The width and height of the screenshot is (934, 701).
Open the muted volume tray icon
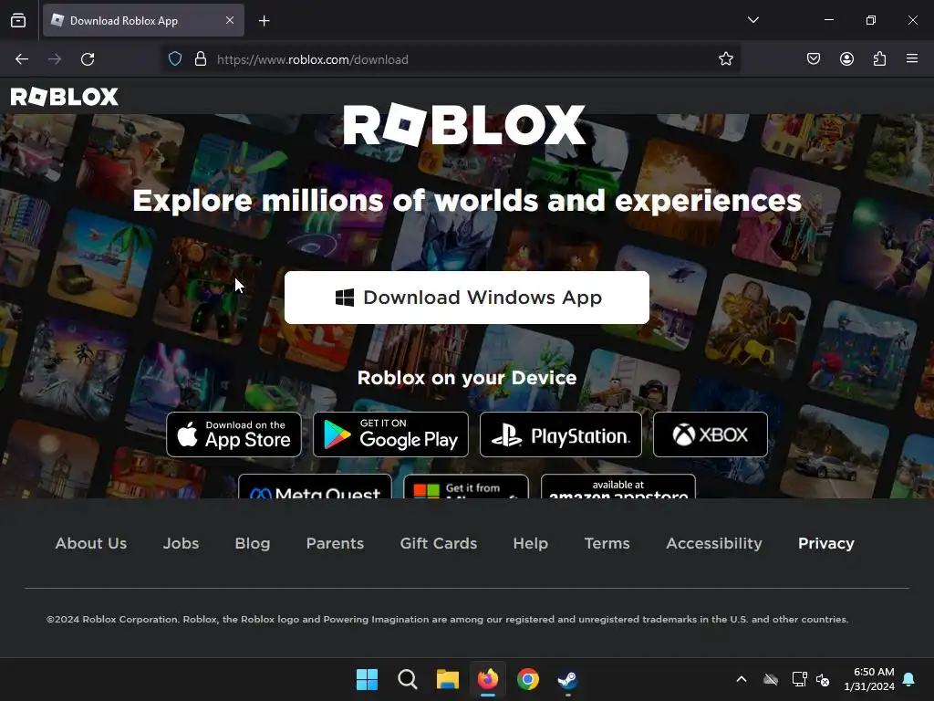[823, 679]
